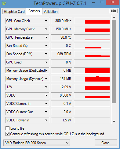
Task: Select the Sensors tab
Action: (34, 11)
